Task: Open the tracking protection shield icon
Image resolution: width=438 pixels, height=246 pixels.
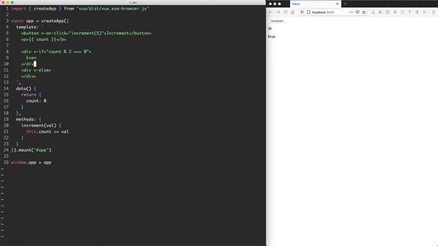Action: click(x=302, y=12)
